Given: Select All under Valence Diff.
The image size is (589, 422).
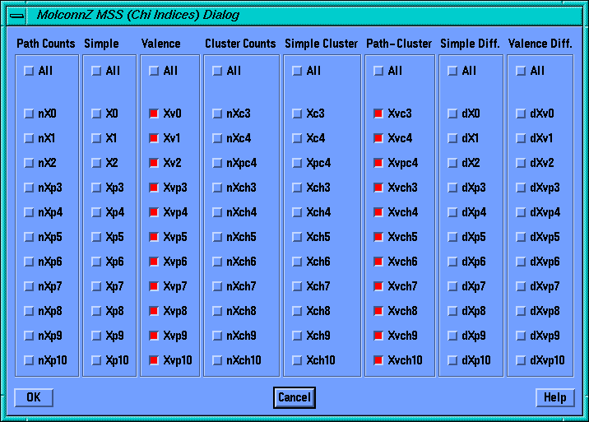Looking at the screenshot, I should 522,72.
